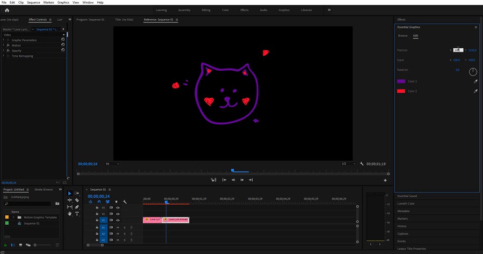The height and width of the screenshot is (254, 483).
Task: Open the monitor button editor plus
Action: [385, 180]
